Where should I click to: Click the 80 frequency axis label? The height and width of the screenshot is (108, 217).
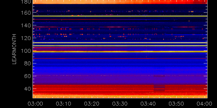pos(28,63)
